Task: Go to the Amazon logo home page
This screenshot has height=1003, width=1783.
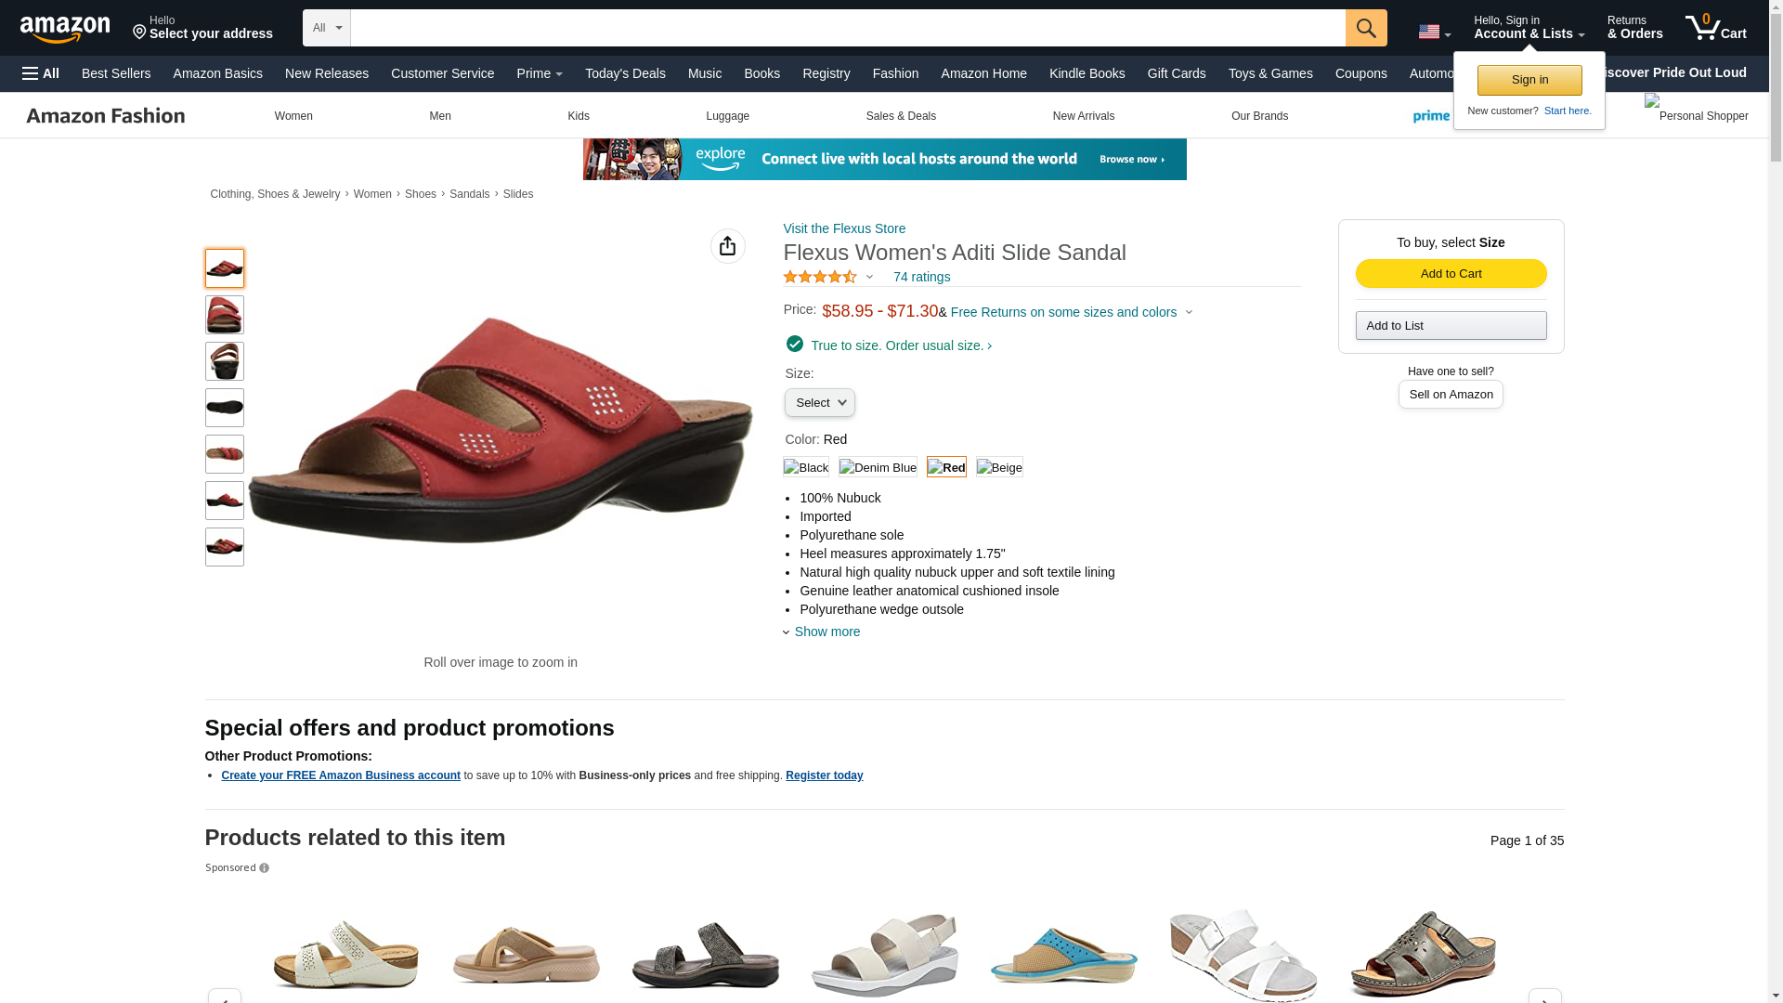Action: 65,29
